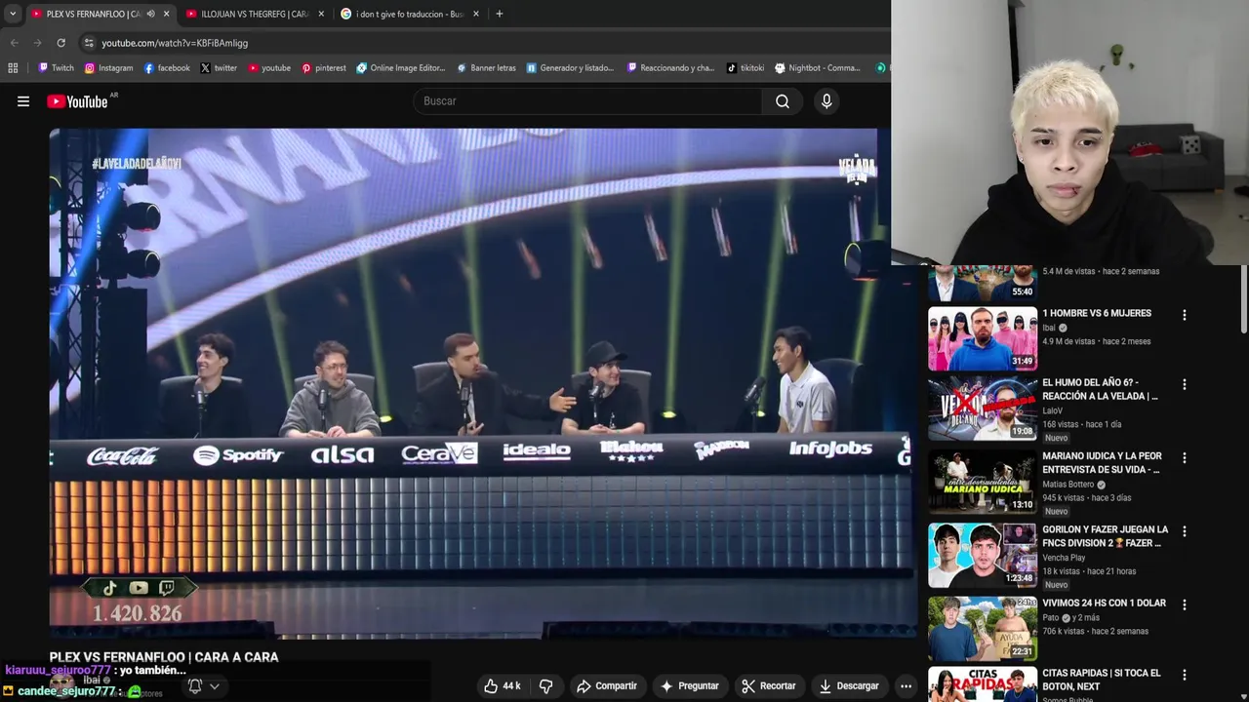Open a new browser tab
The image size is (1249, 702).
pyautogui.click(x=499, y=14)
